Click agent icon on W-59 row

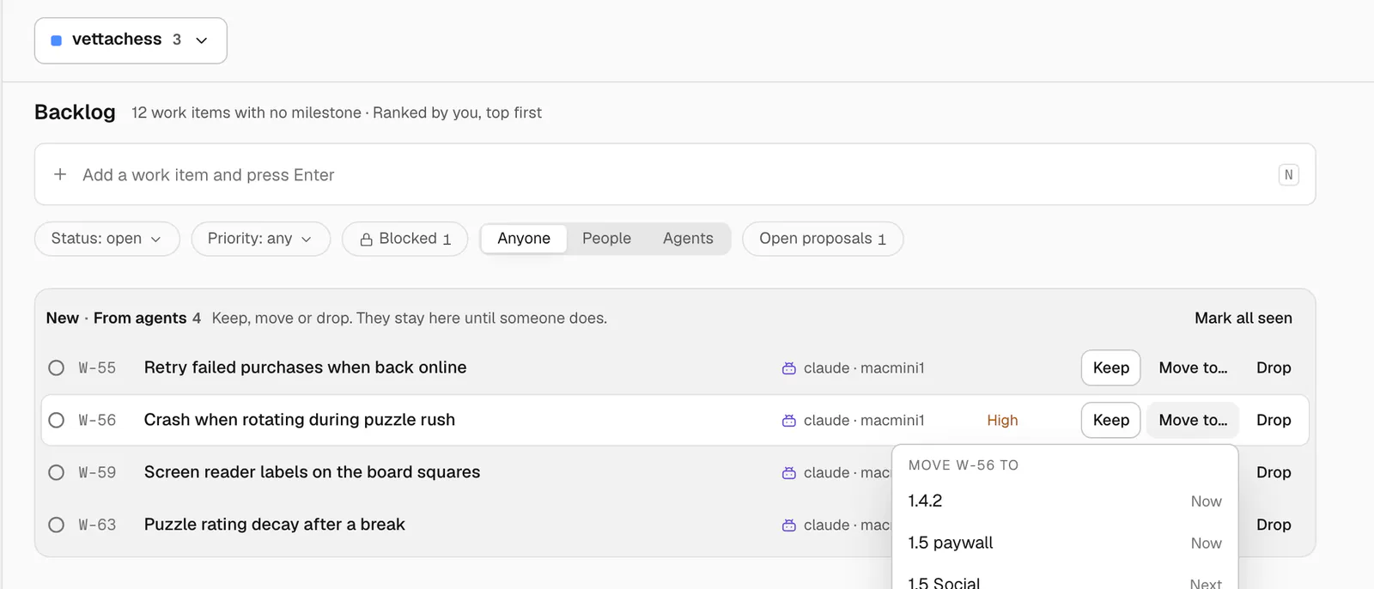[789, 473]
